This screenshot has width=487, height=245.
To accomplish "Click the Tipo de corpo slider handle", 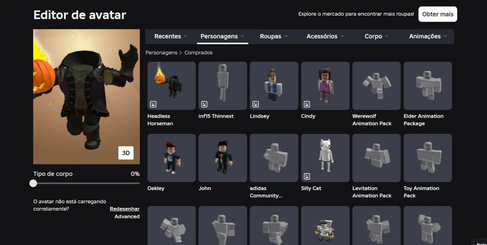I will 33,183.
